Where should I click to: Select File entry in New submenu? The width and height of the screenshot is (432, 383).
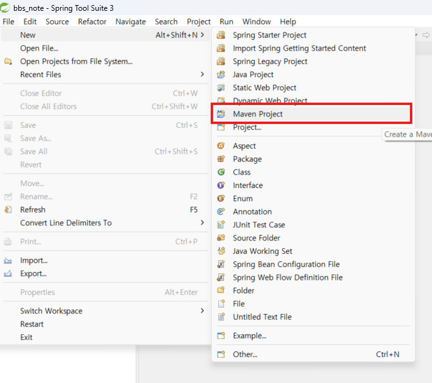coord(238,304)
